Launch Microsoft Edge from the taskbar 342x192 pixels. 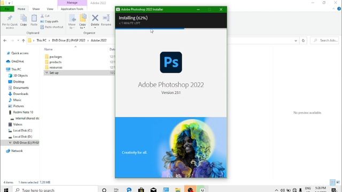(x=129, y=190)
